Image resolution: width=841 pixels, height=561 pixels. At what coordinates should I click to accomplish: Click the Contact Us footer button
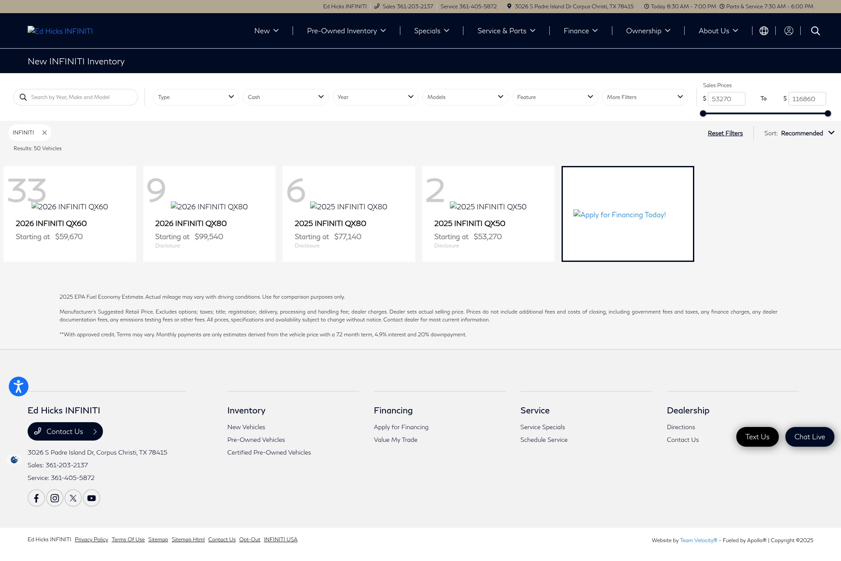click(65, 431)
